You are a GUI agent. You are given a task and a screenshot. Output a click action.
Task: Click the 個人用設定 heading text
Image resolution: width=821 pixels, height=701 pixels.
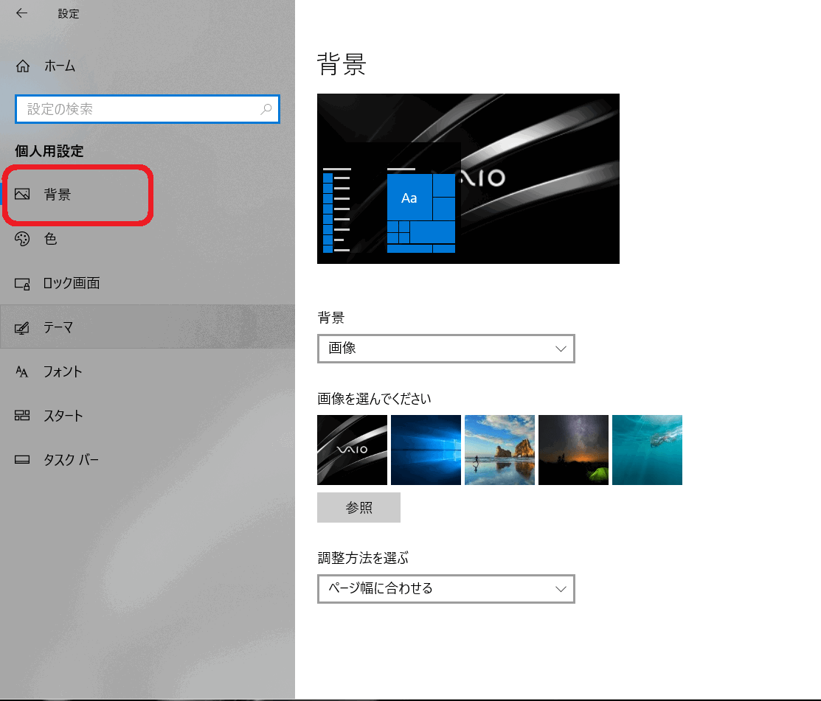(49, 151)
